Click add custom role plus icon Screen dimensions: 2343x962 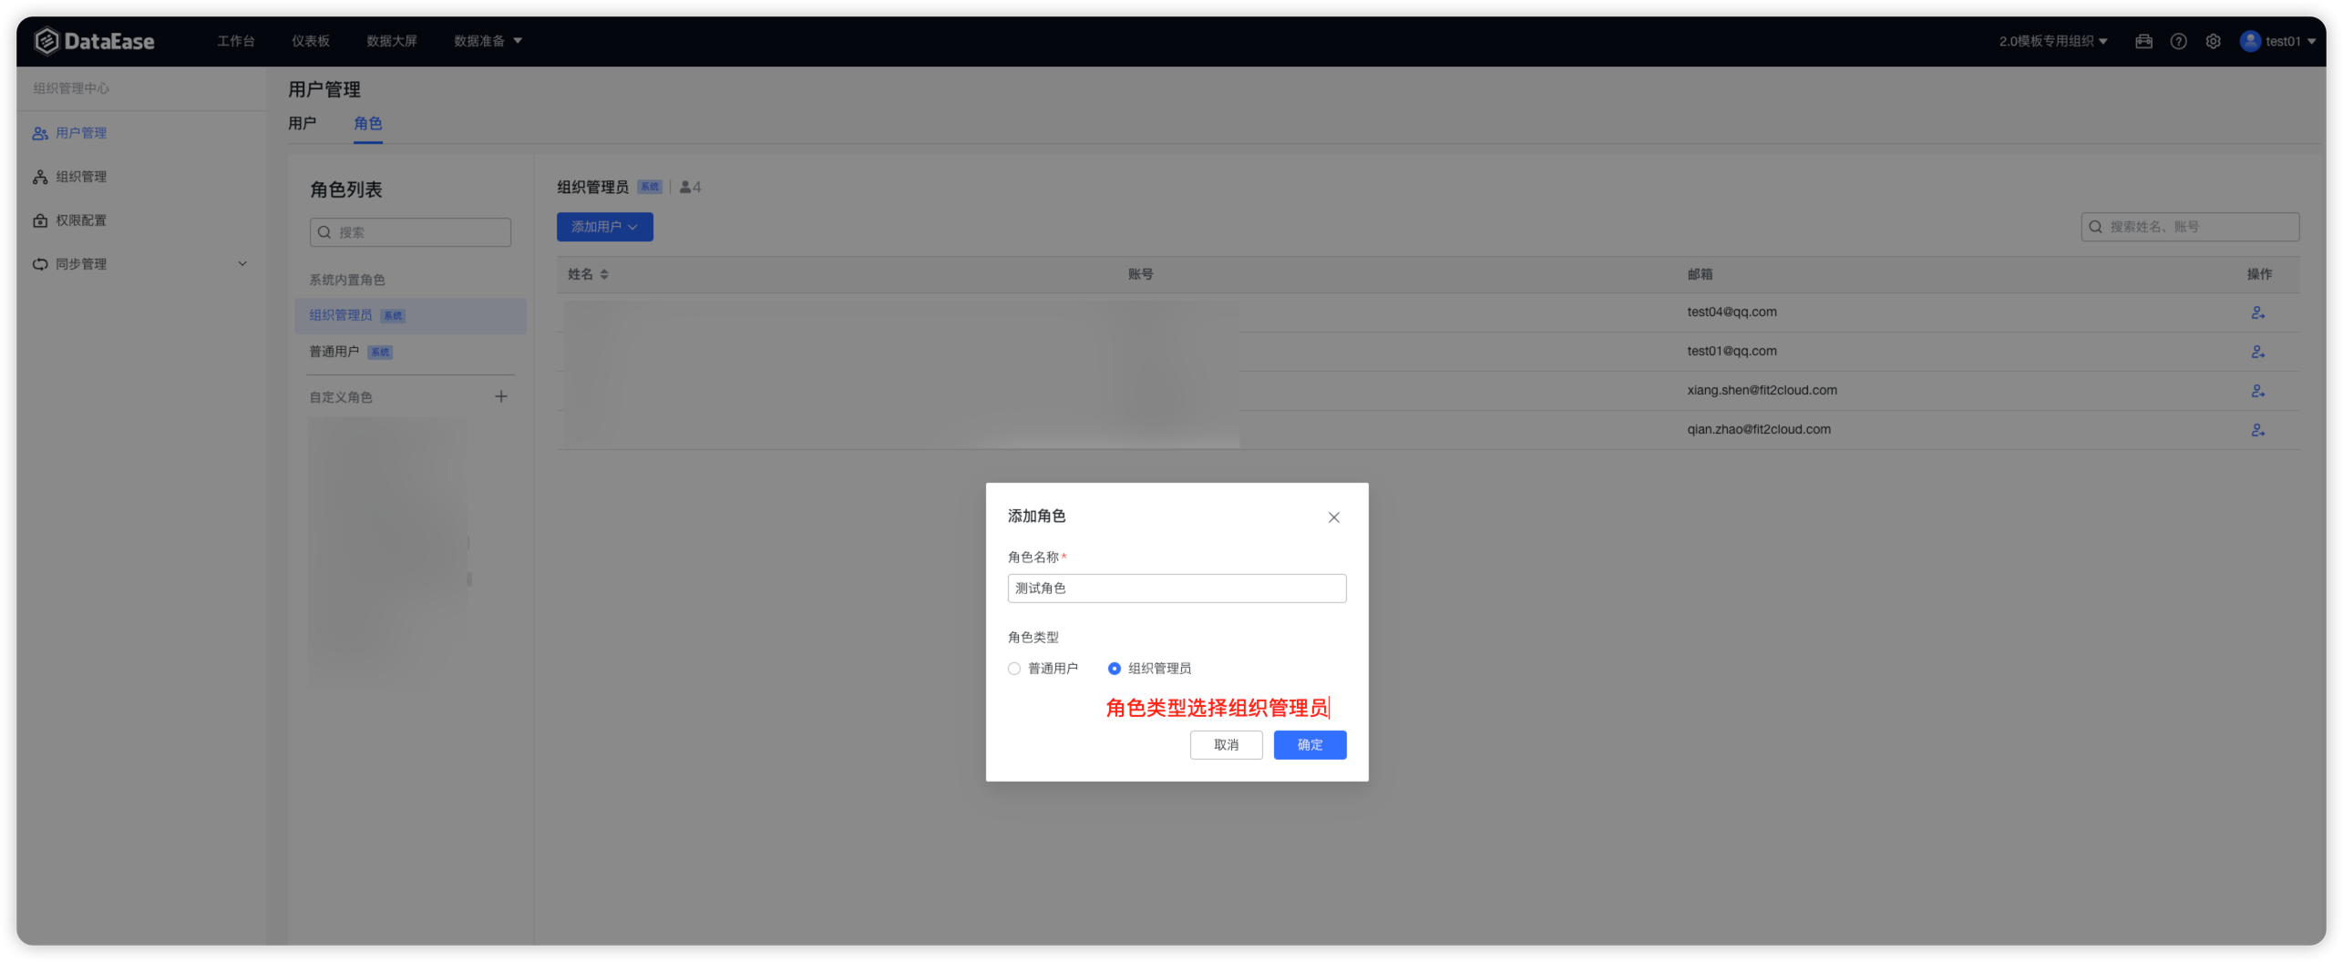(x=500, y=396)
